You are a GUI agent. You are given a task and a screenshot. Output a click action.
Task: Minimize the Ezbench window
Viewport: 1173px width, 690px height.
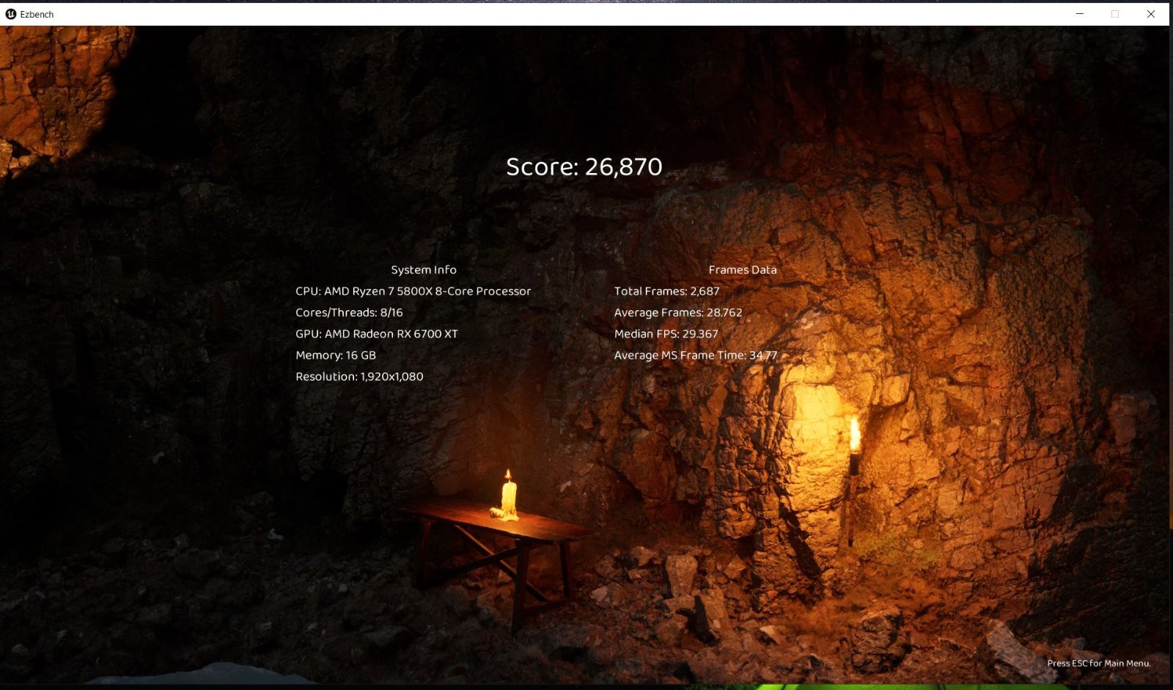(1079, 14)
